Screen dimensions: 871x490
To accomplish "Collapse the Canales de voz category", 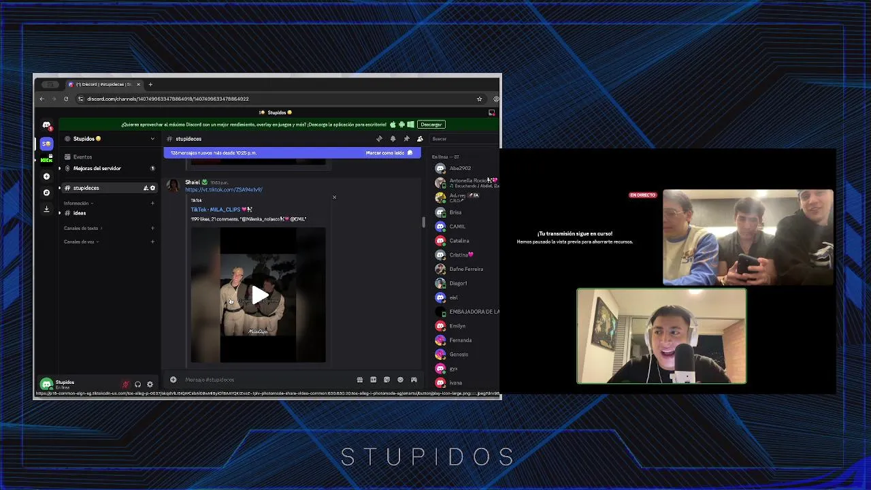I will click(x=82, y=242).
